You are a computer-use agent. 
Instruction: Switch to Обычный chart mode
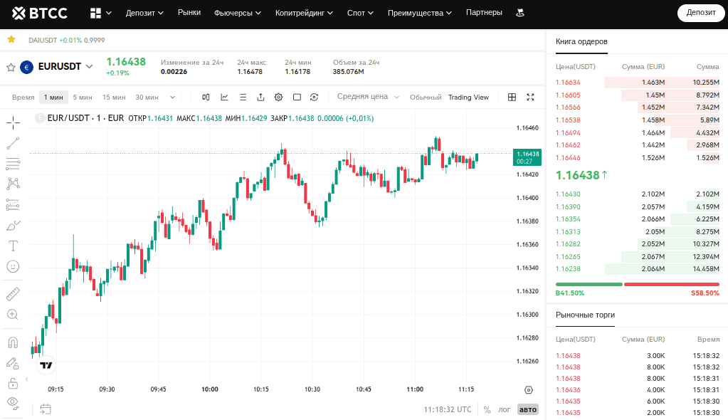tap(426, 97)
